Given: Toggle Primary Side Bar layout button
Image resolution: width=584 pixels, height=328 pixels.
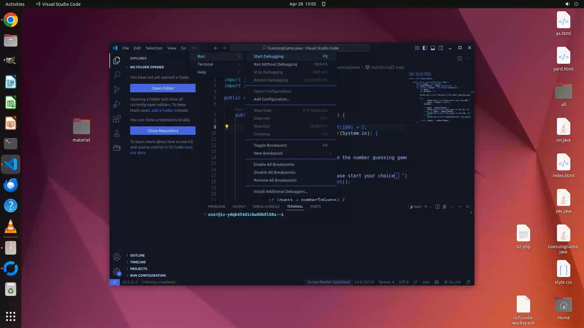Looking at the screenshot, I should tap(425, 48).
